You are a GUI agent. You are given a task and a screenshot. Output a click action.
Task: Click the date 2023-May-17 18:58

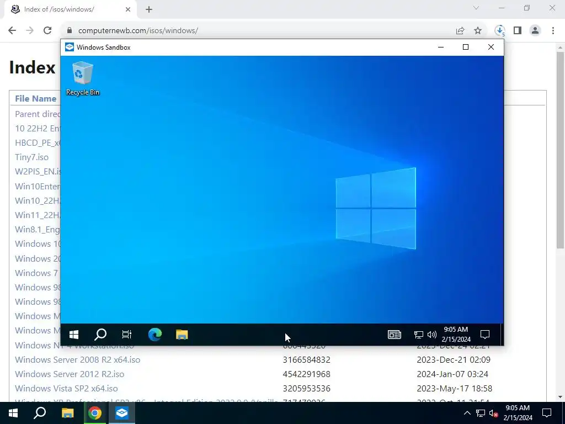pyautogui.click(x=455, y=388)
